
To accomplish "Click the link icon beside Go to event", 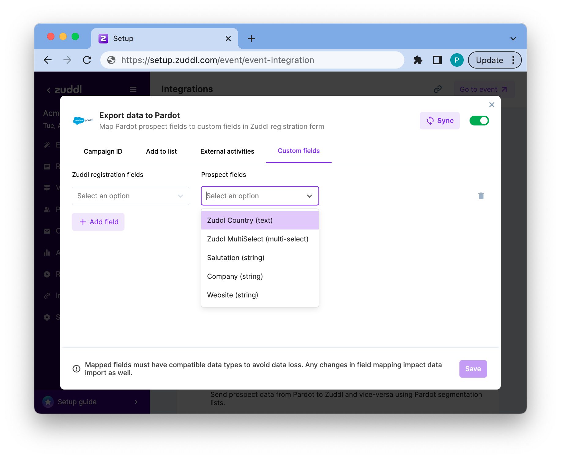I will tap(438, 89).
